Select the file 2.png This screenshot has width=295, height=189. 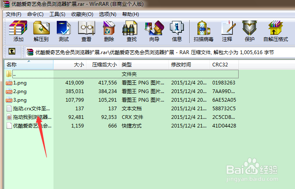coord(20,91)
